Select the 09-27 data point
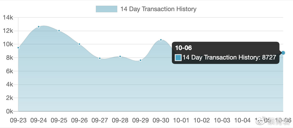 (100, 58)
